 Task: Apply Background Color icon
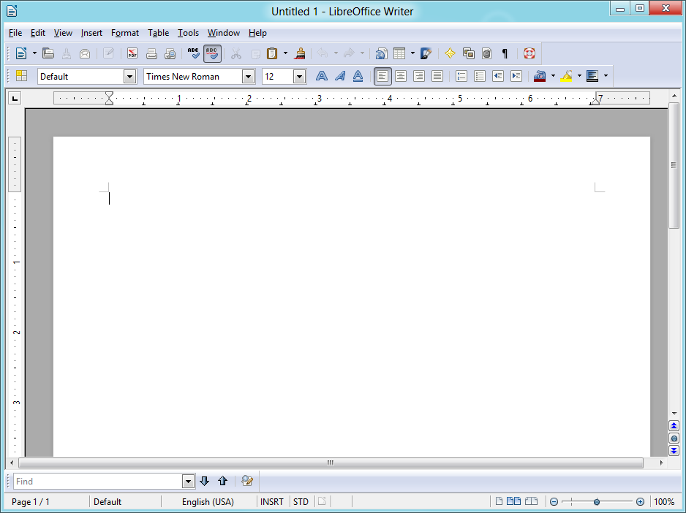tap(592, 76)
